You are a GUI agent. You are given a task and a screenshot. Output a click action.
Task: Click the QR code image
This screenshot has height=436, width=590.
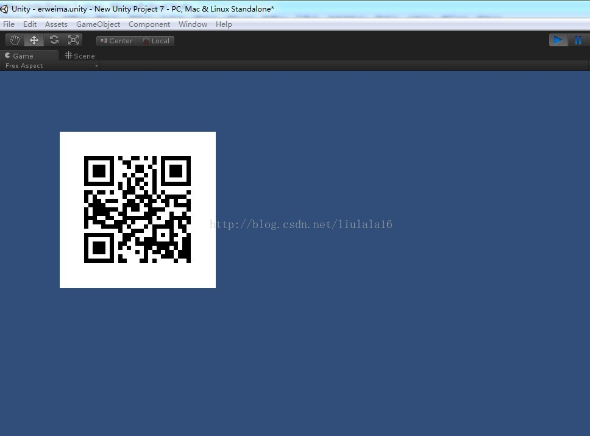pos(138,210)
